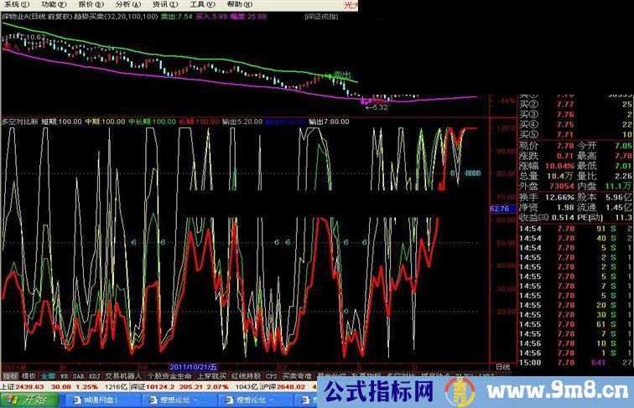Screen dimensions: 634x408
Task: Open the 系统 menu
Action: 15,4
